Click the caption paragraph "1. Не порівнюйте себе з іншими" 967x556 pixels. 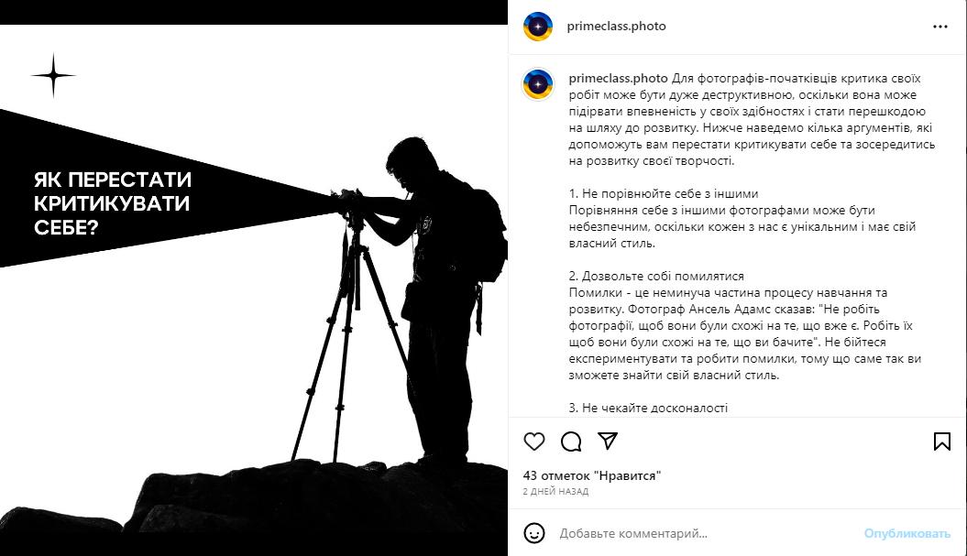click(x=664, y=193)
